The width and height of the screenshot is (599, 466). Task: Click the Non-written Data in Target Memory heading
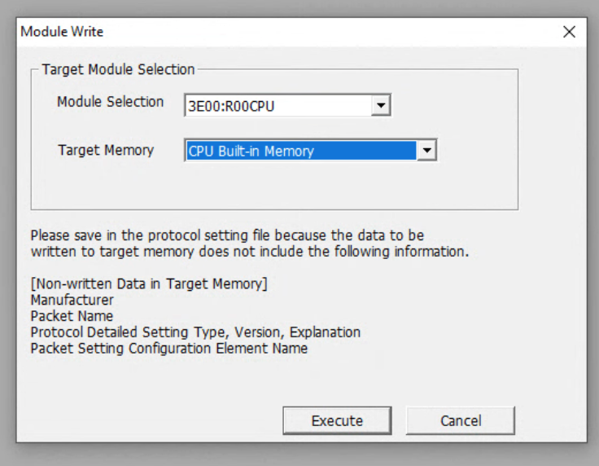point(149,284)
